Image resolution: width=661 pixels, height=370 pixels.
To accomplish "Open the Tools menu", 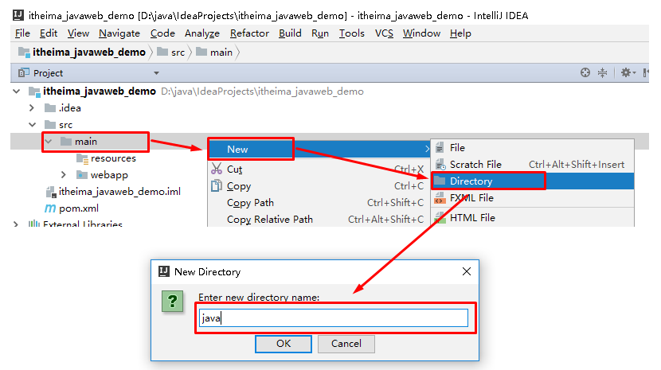I will [x=351, y=33].
